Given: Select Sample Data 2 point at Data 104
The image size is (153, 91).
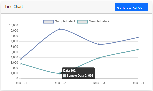Looking at the screenshot, I should click(138, 50).
